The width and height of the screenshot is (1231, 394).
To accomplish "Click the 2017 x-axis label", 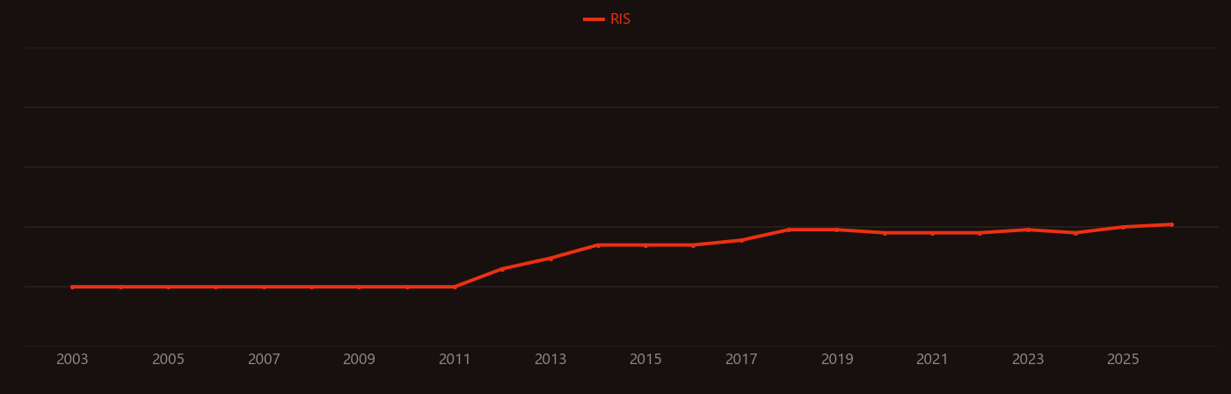I will 741,360.
